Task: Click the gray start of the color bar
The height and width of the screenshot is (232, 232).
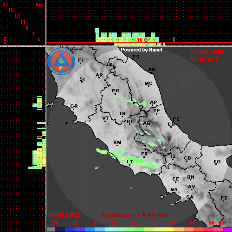Action: [51, 230]
